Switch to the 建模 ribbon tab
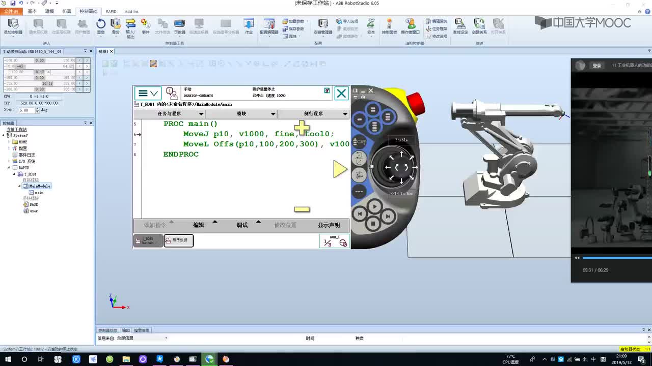 tap(49, 11)
